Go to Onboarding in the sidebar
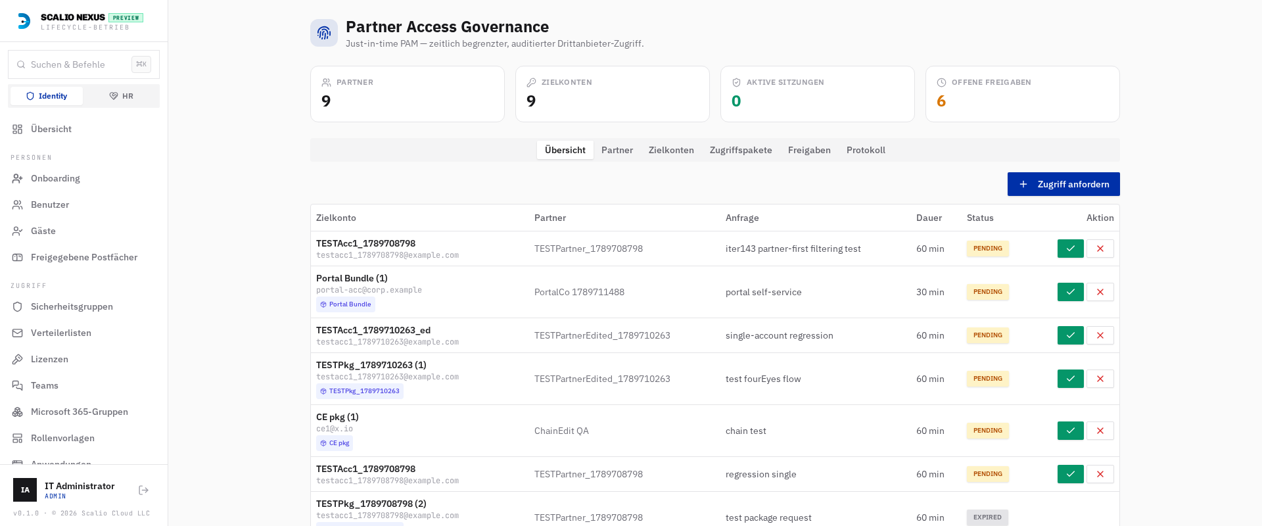The height and width of the screenshot is (526, 1262). (83, 178)
